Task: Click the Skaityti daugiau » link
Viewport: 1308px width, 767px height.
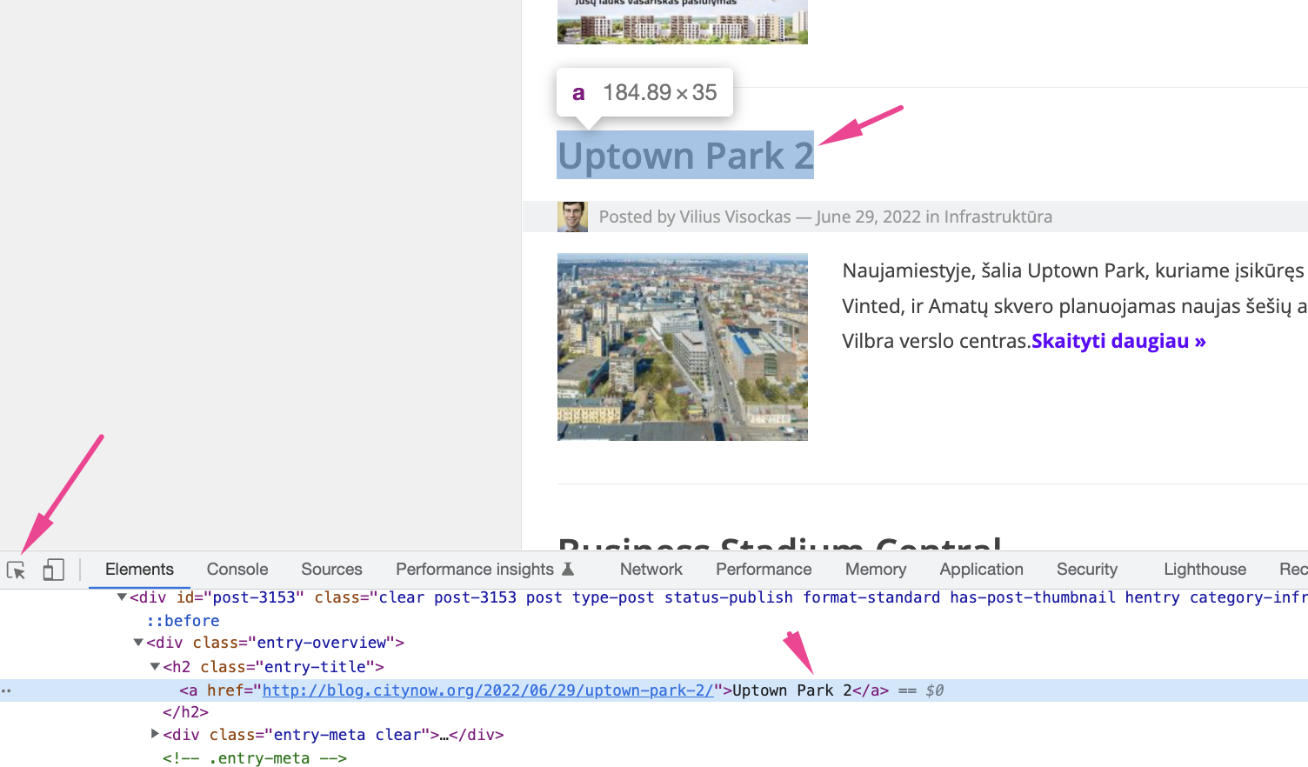Action: (1118, 341)
